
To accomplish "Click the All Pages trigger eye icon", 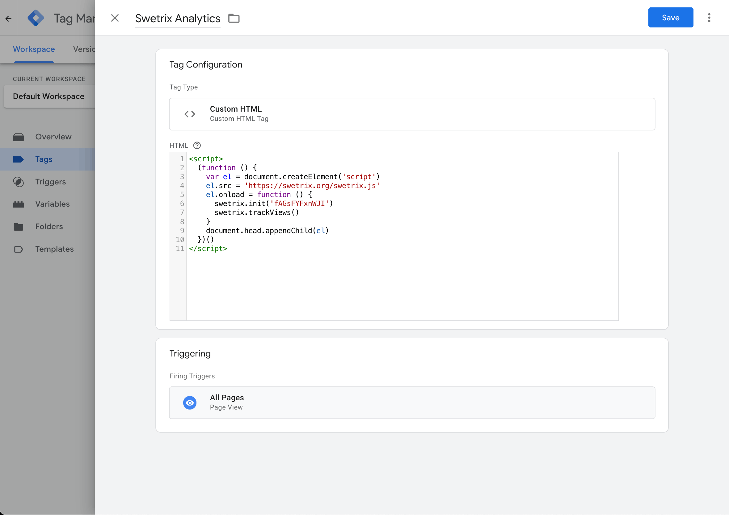I will point(190,402).
